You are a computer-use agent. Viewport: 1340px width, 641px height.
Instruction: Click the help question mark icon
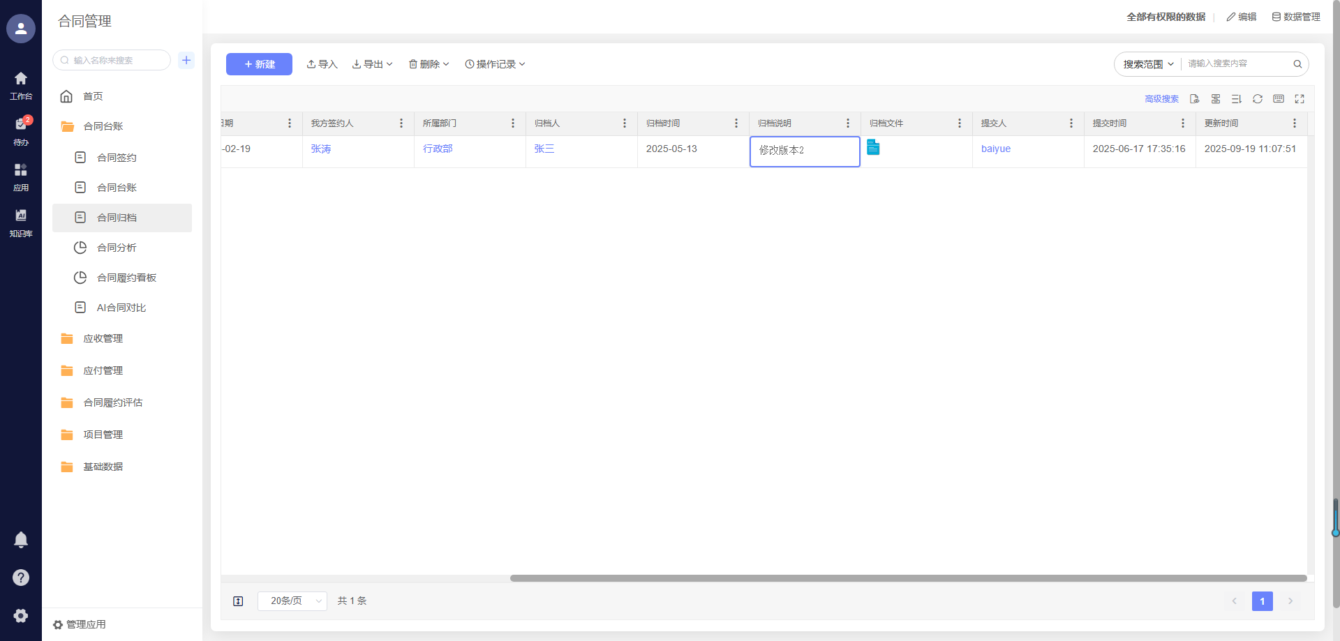pyautogui.click(x=21, y=578)
